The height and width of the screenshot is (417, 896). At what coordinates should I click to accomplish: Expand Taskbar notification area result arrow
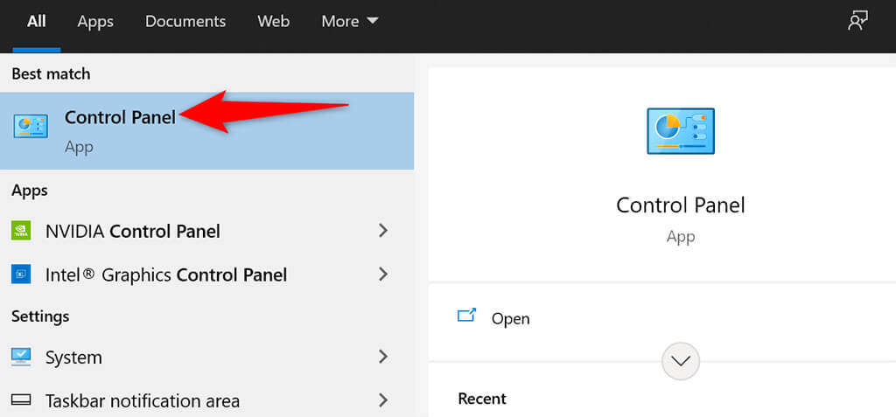pos(382,400)
